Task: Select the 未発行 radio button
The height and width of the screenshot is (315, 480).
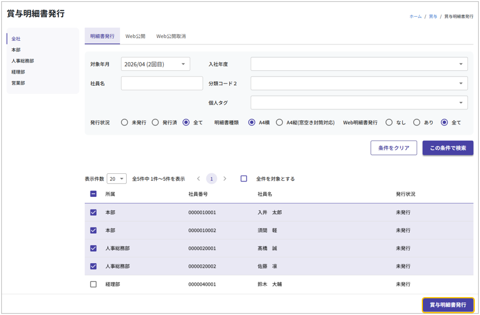Action: pos(124,123)
